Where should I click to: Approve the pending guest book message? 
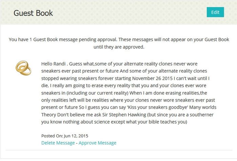point(98,143)
